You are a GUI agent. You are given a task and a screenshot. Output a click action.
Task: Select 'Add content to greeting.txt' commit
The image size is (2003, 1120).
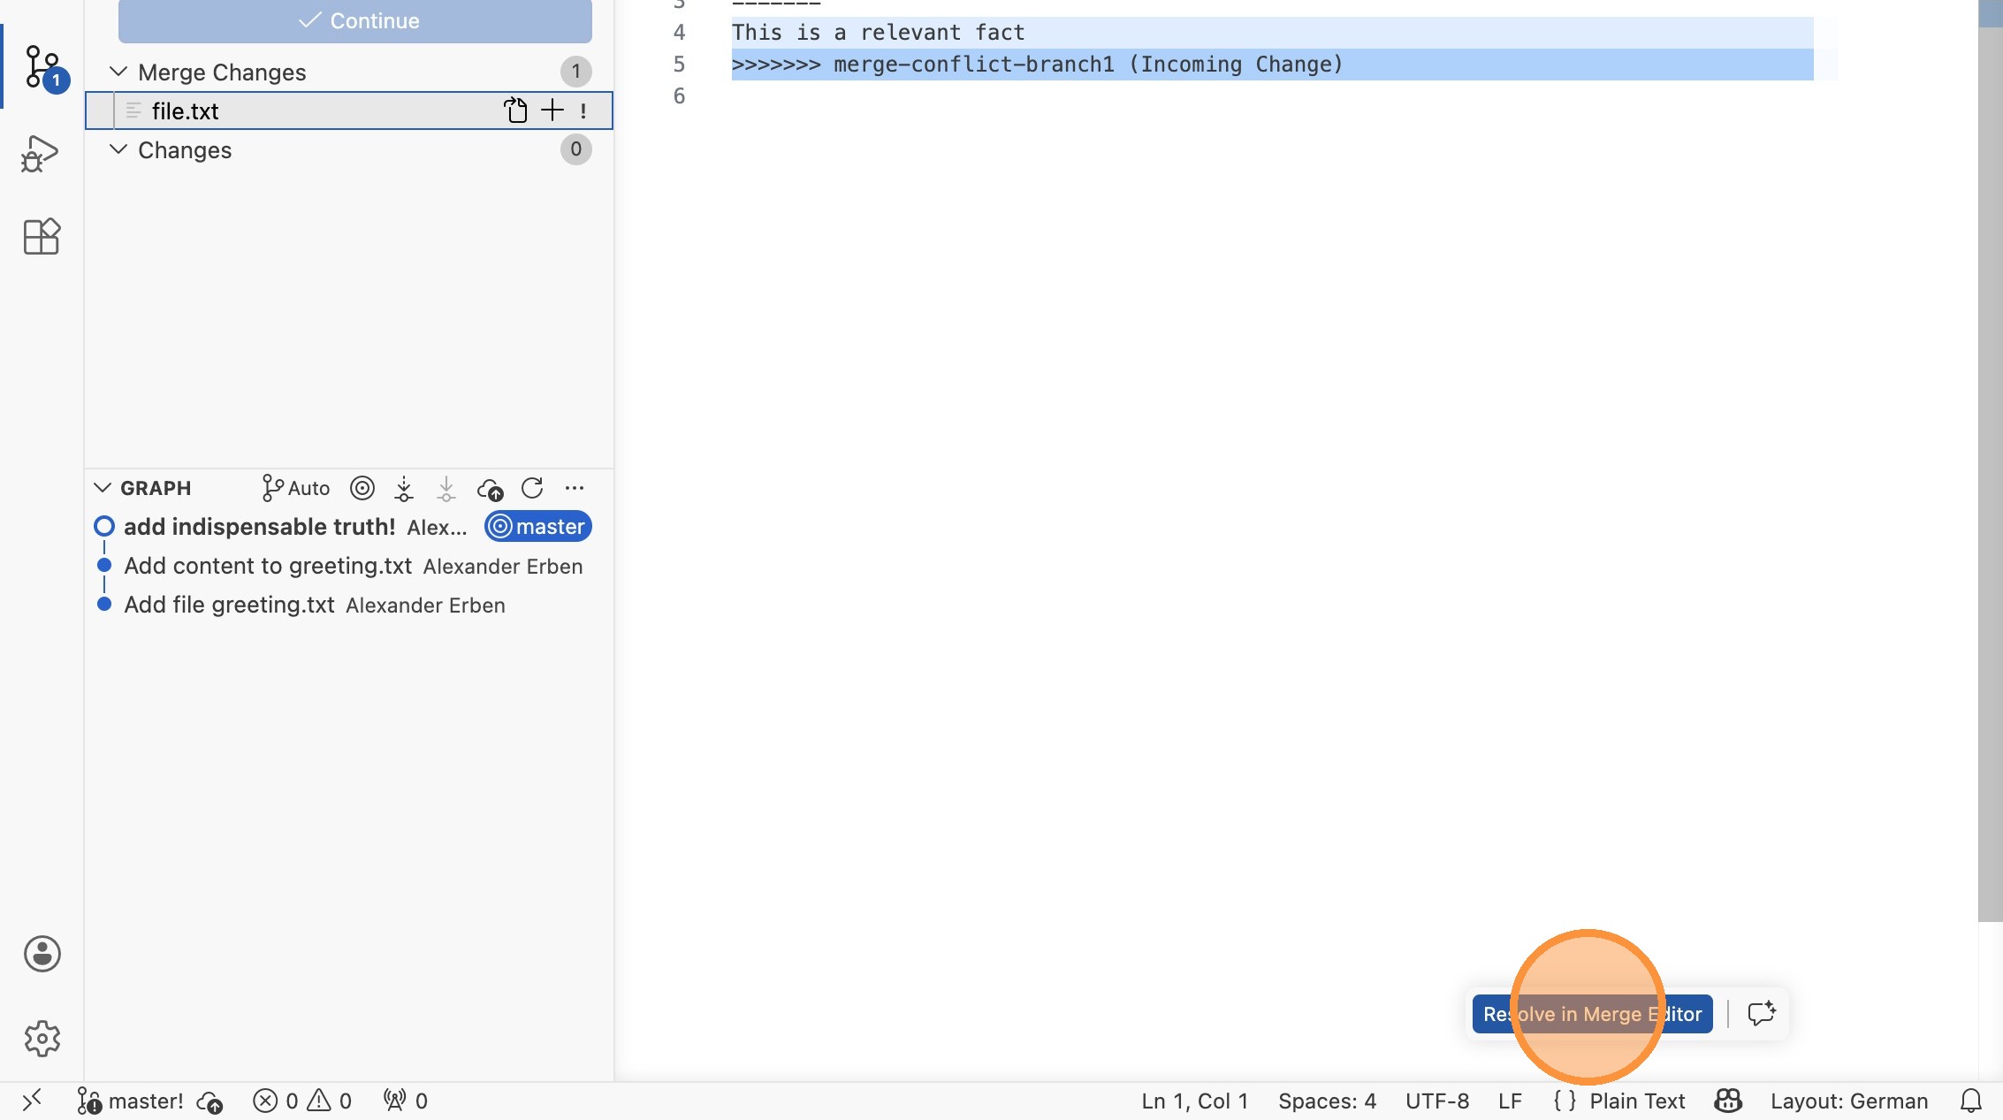click(268, 566)
